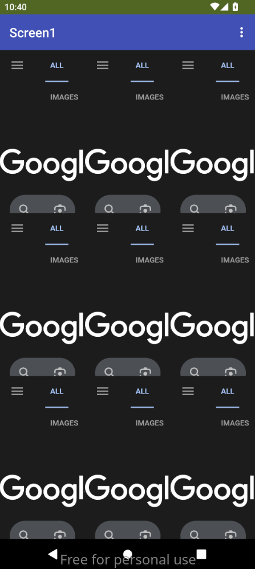Tap search magnifier in the middle-right search box

[195, 372]
